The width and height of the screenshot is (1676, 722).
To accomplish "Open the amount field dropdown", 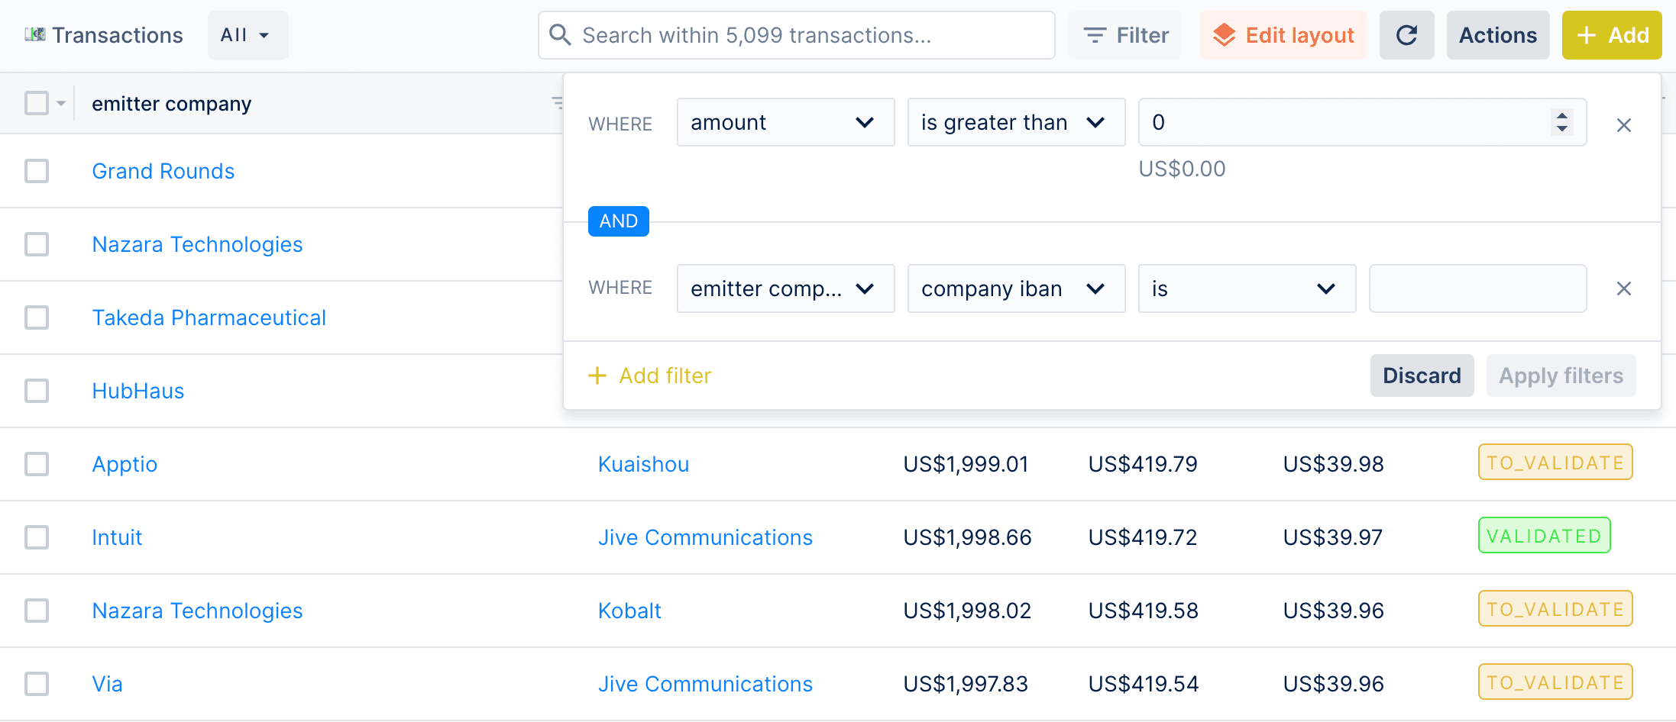I will pyautogui.click(x=785, y=122).
